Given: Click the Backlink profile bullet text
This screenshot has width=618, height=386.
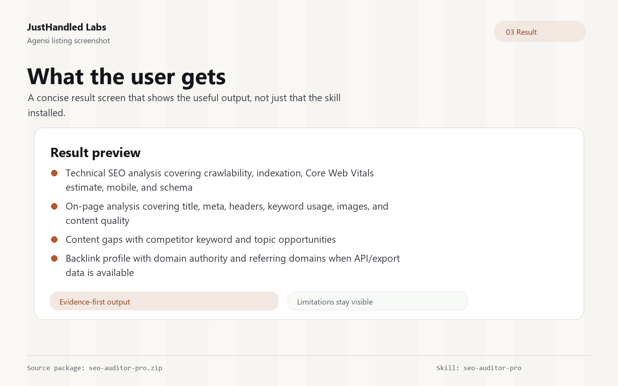Looking at the screenshot, I should click(x=233, y=266).
